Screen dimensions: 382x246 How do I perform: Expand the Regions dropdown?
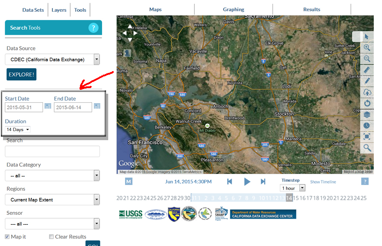click(x=53, y=200)
